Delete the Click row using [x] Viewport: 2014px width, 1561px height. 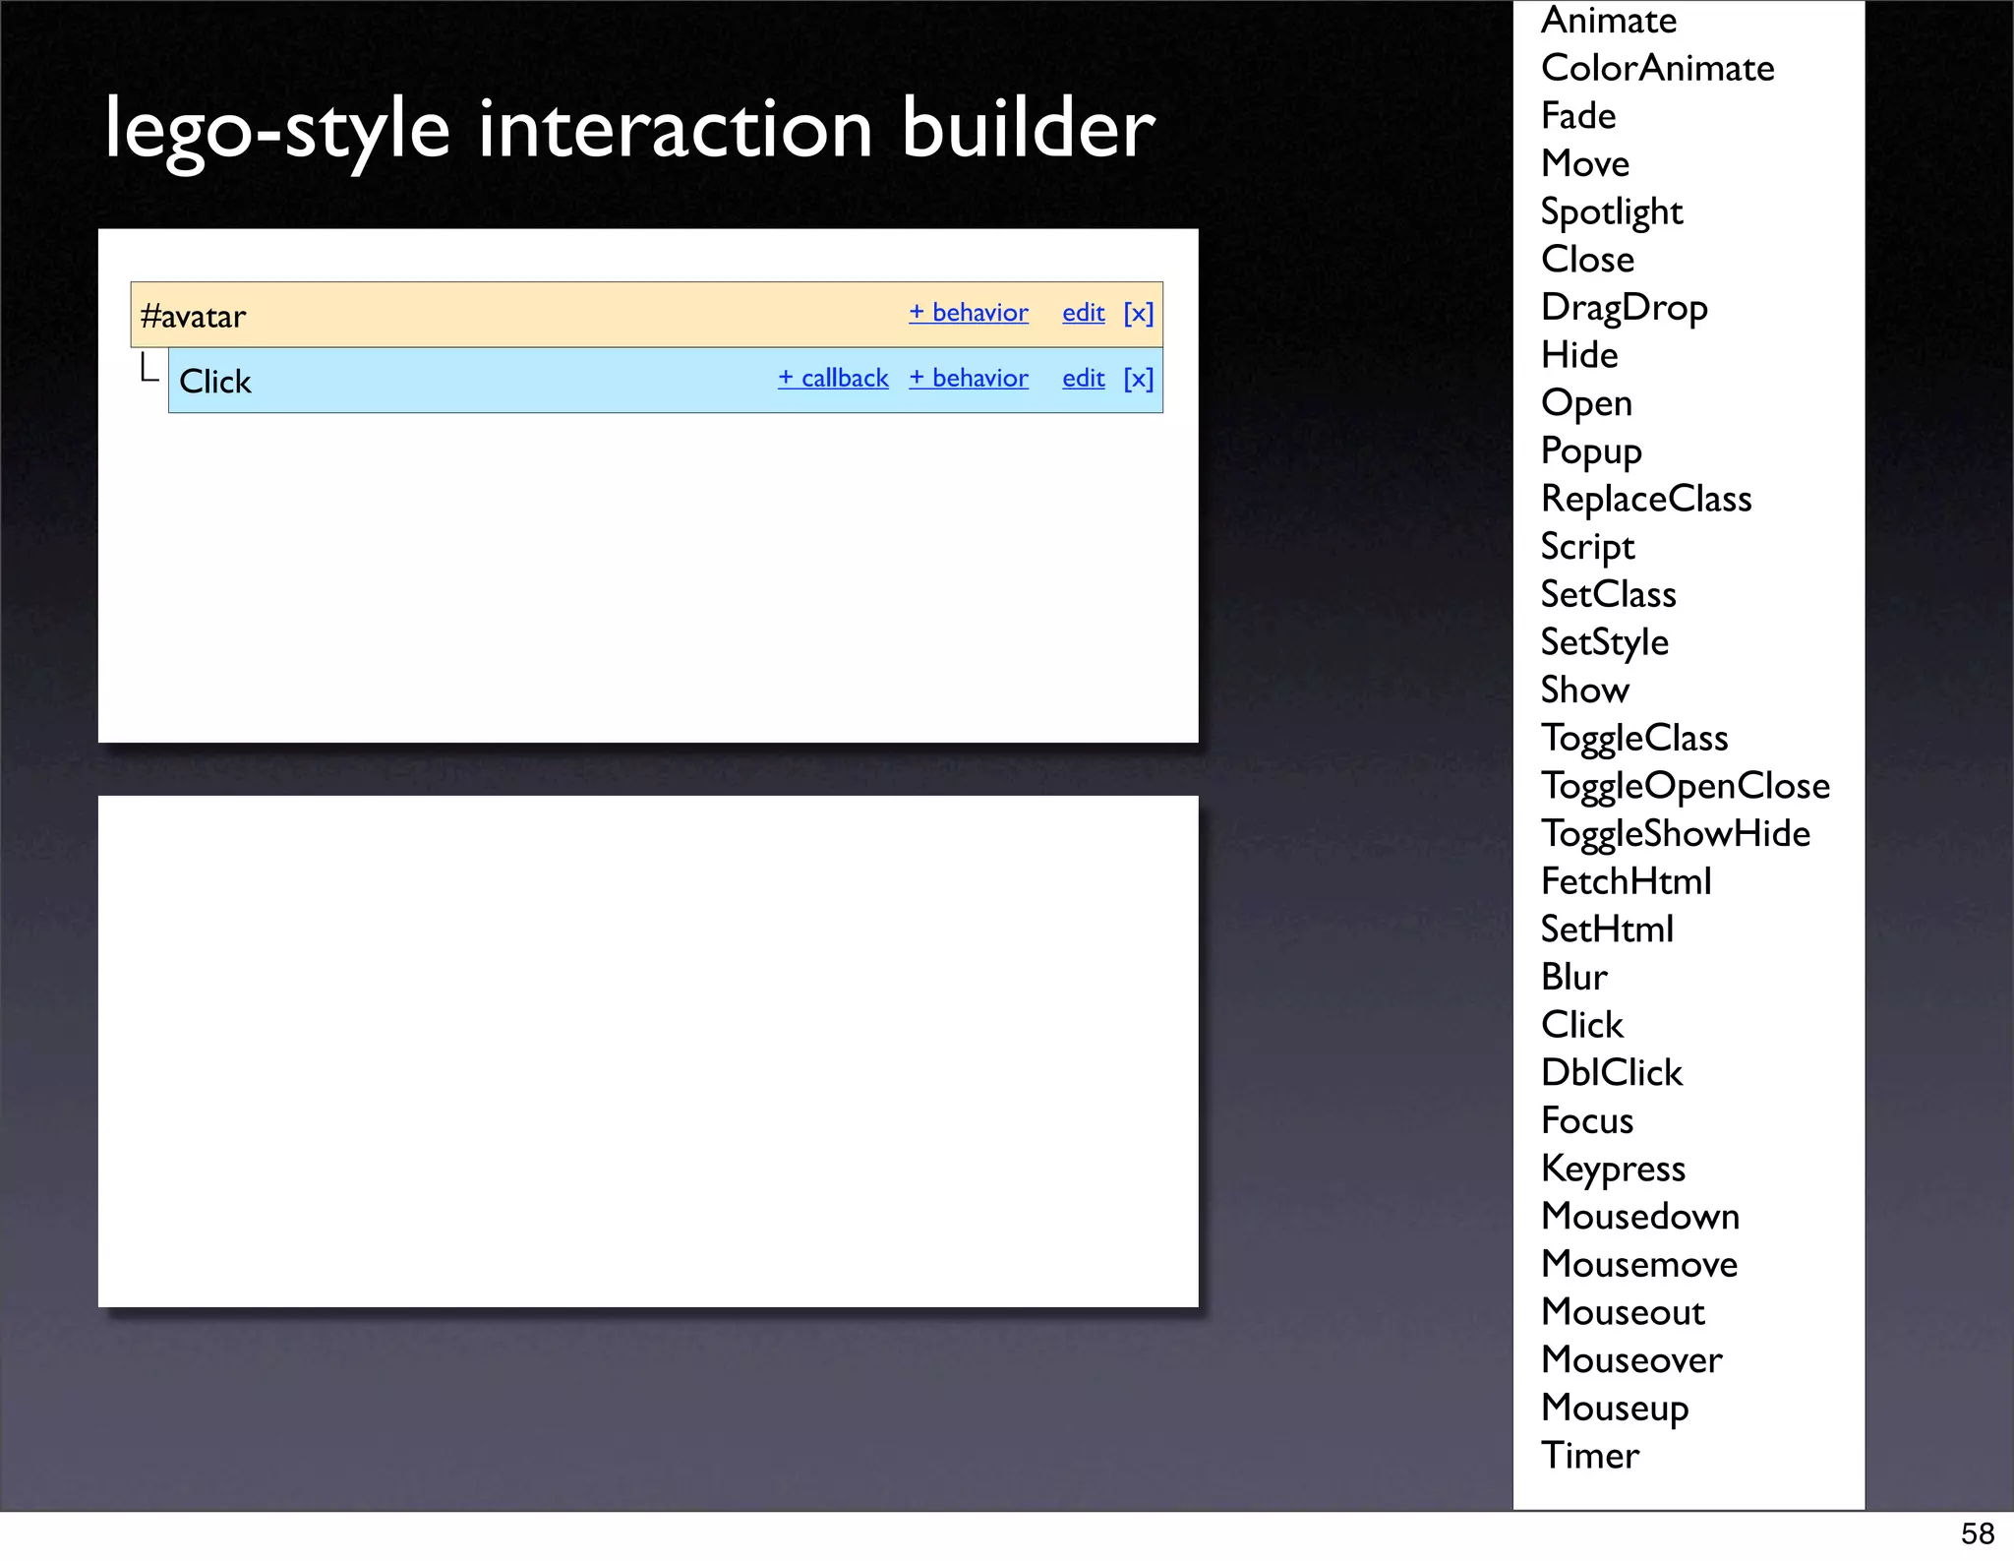point(1139,378)
